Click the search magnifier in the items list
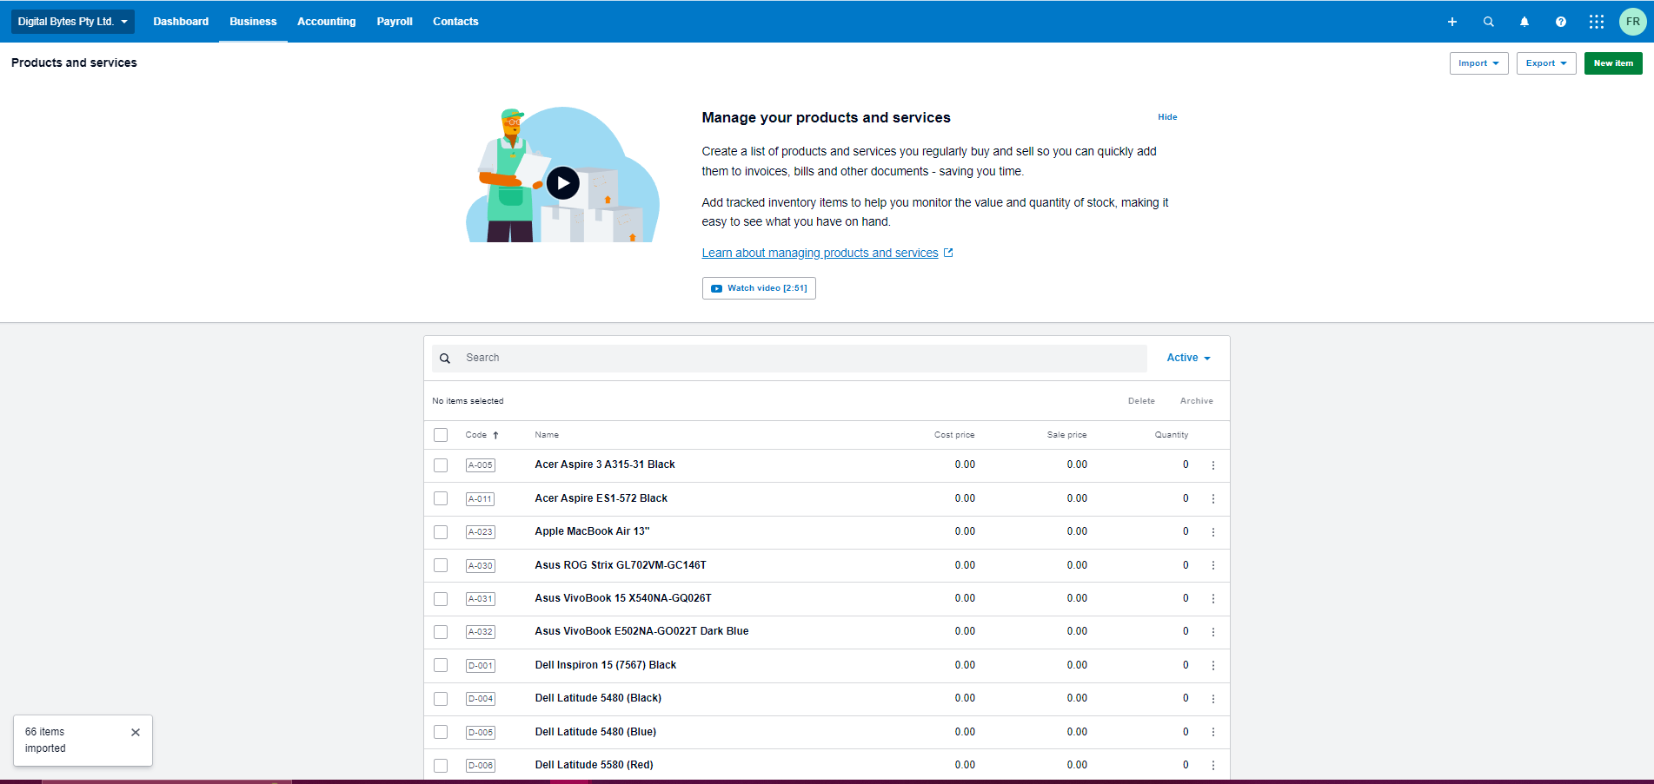This screenshot has height=784, width=1654. (445, 358)
